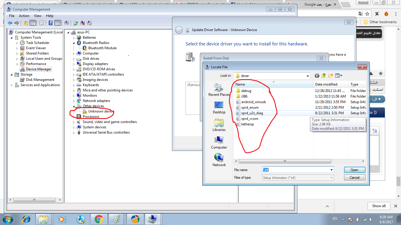
Task: Collapse the System Tools tree node
Action: (x=12, y=37)
